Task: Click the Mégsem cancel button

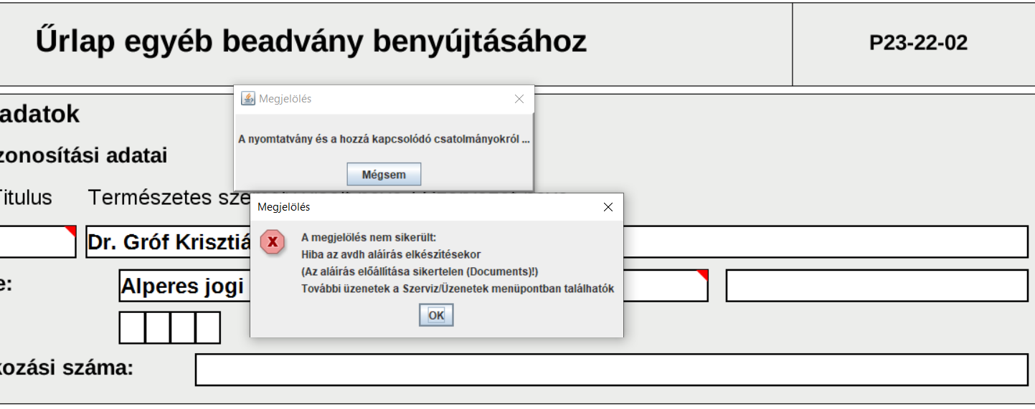Action: click(x=384, y=175)
